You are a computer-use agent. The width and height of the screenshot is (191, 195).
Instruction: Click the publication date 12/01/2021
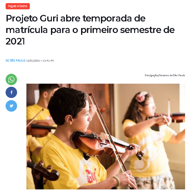click(x=33, y=61)
